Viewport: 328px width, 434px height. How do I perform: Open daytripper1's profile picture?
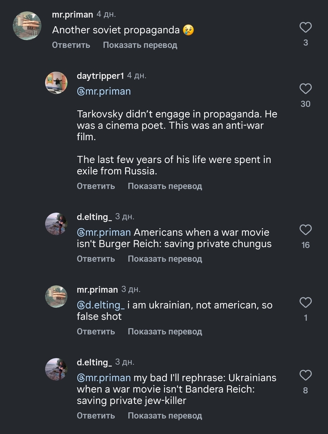tap(56, 83)
